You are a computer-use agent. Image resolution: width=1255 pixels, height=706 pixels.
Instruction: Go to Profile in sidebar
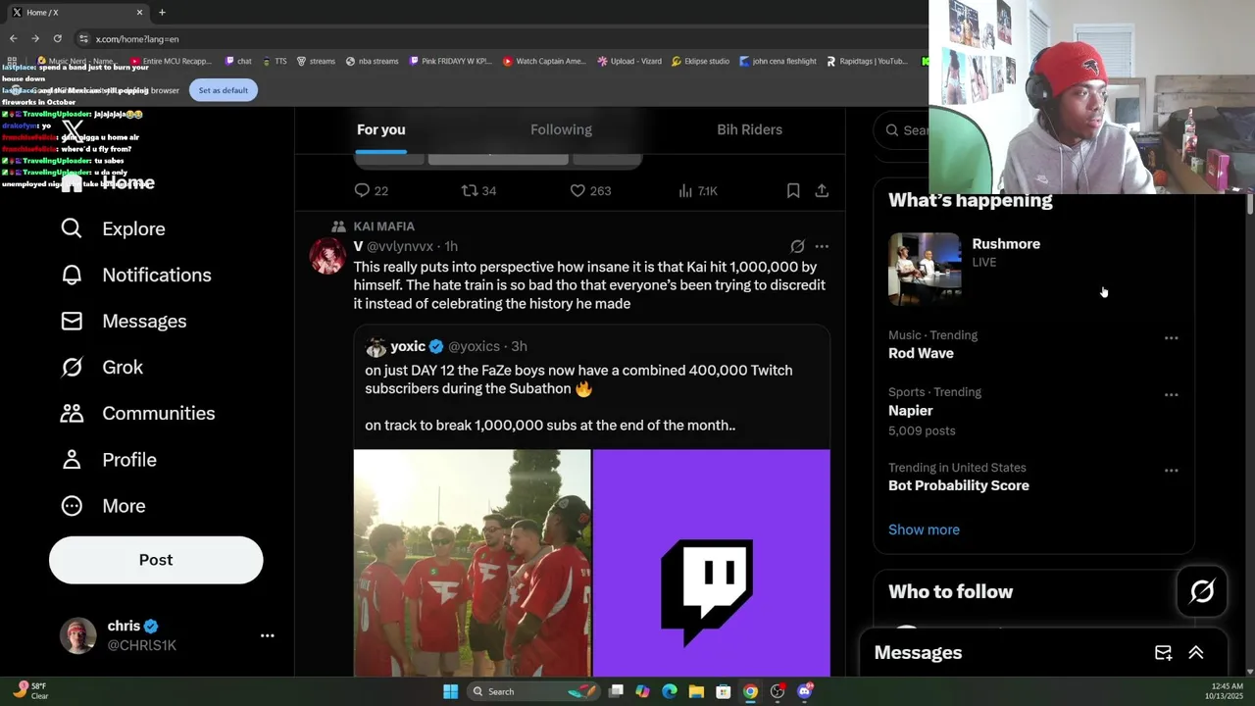point(108,459)
